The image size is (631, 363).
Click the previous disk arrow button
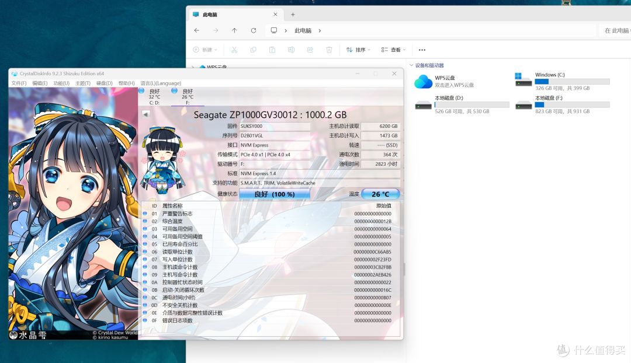coord(145,114)
